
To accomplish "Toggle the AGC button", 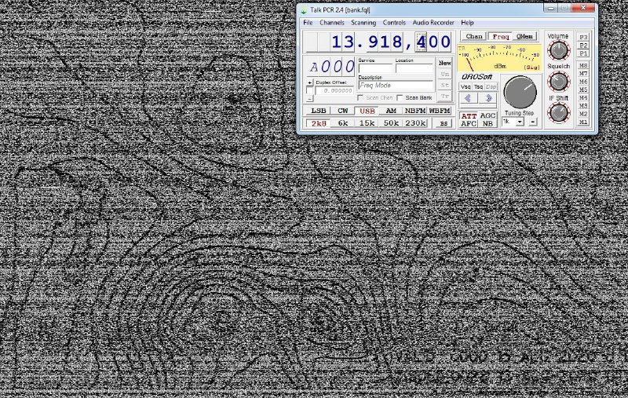I will (x=488, y=115).
